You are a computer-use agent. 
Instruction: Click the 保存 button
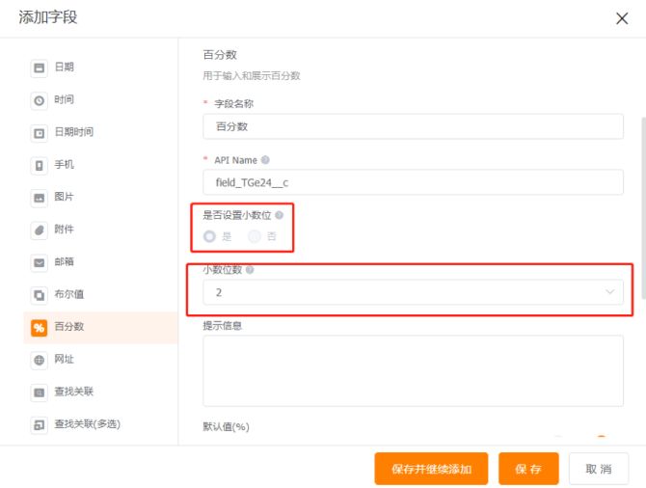[528, 469]
